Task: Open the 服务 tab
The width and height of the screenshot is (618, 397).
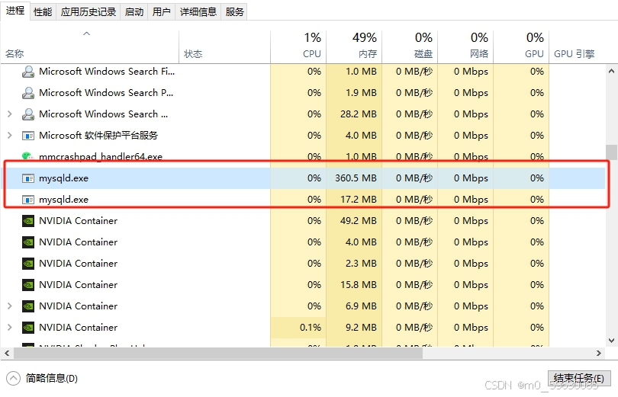Action: point(234,12)
